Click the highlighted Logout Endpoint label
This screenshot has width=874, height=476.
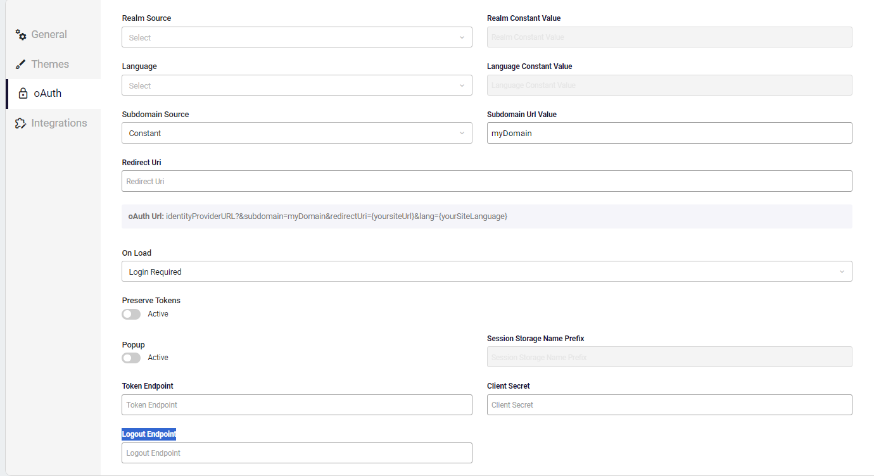pyautogui.click(x=149, y=434)
